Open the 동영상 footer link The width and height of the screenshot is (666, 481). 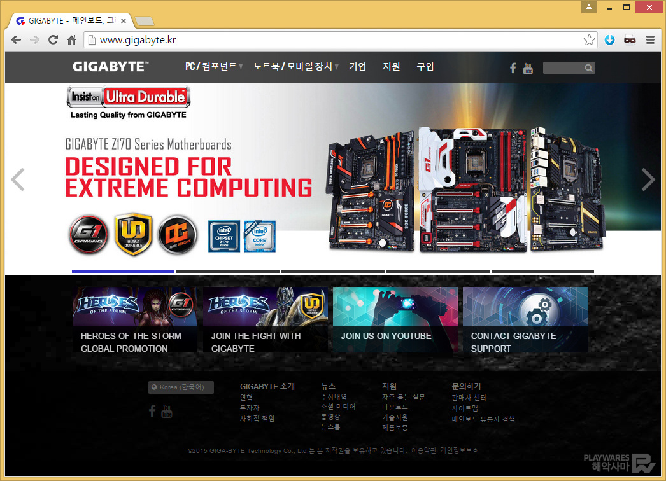point(330,417)
